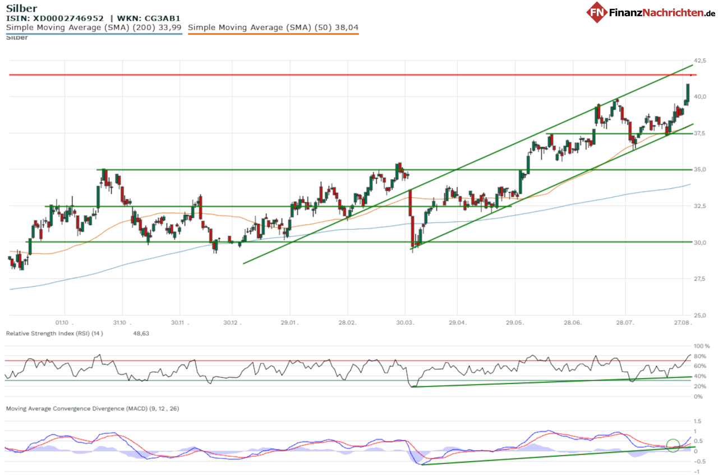The width and height of the screenshot is (718, 476).
Task: Click the 40% RSI axis label
Action: pos(701,376)
